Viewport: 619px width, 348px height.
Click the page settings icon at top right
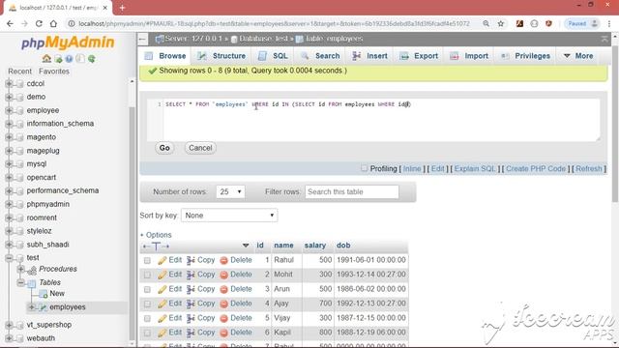click(x=604, y=39)
